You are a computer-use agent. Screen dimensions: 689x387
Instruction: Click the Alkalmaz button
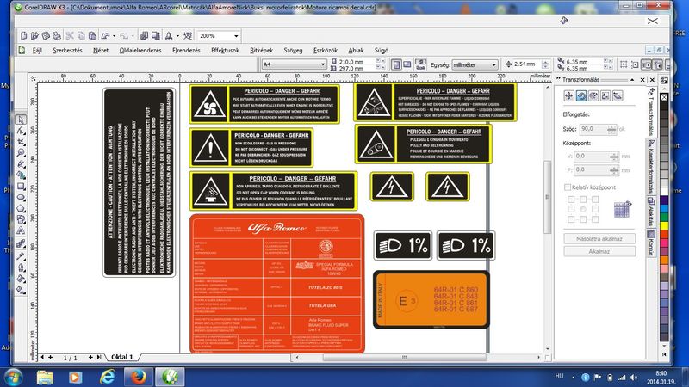point(599,251)
